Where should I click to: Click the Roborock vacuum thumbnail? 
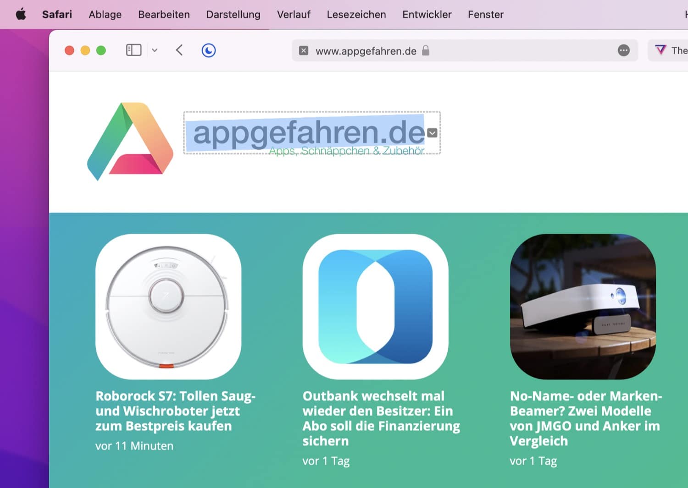168,307
